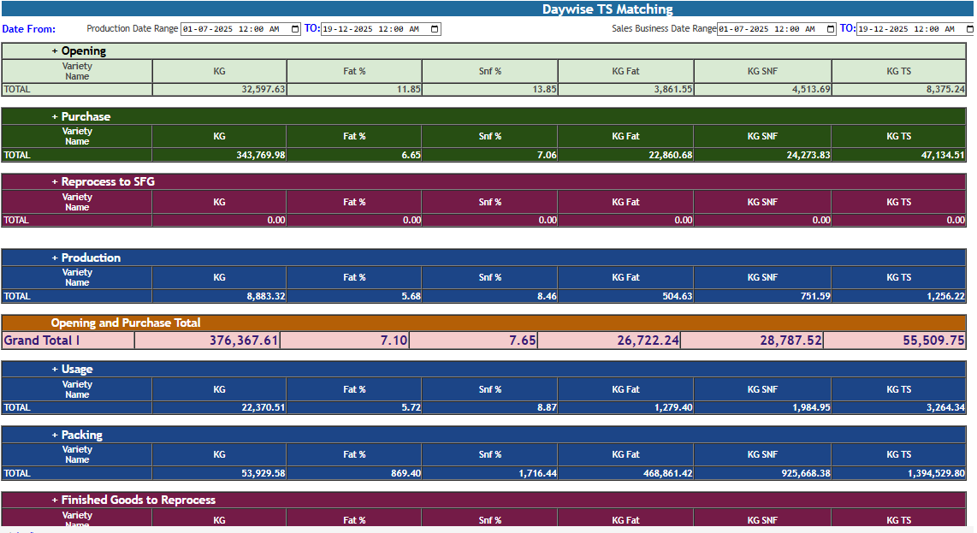Screen dimensions: 977x533
Task: Open calendar picker for Production start date
Action: point(296,29)
